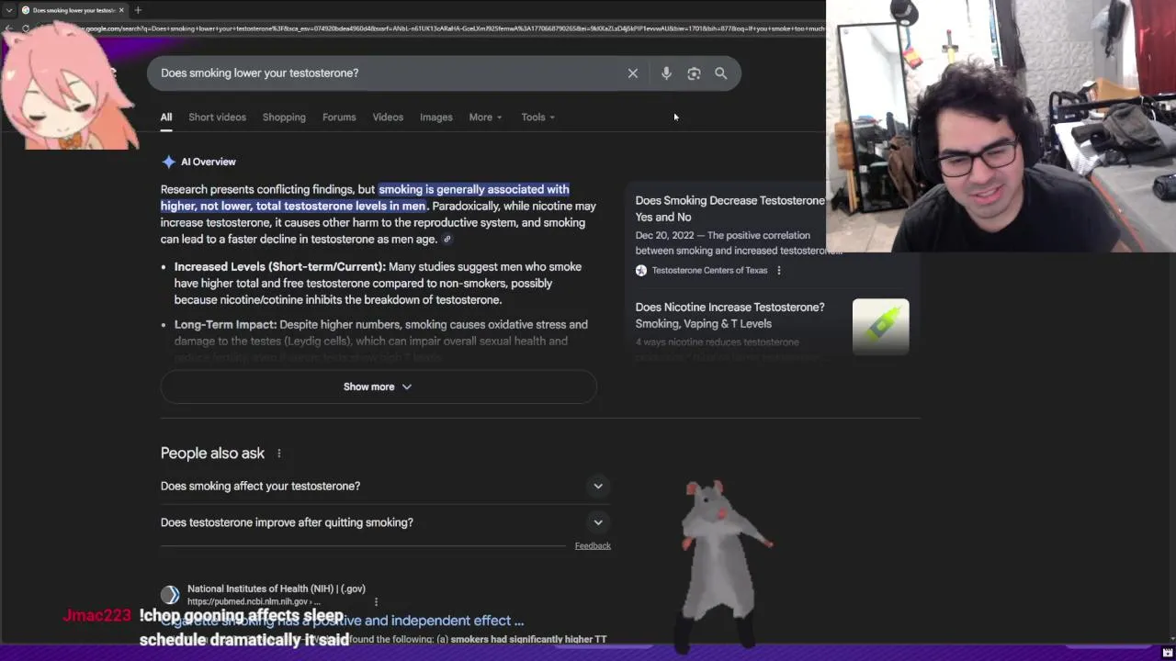Click the pubmed.ncbi.nlm.nih.gov URL text
Image resolution: width=1176 pixels, height=661 pixels.
tap(254, 602)
